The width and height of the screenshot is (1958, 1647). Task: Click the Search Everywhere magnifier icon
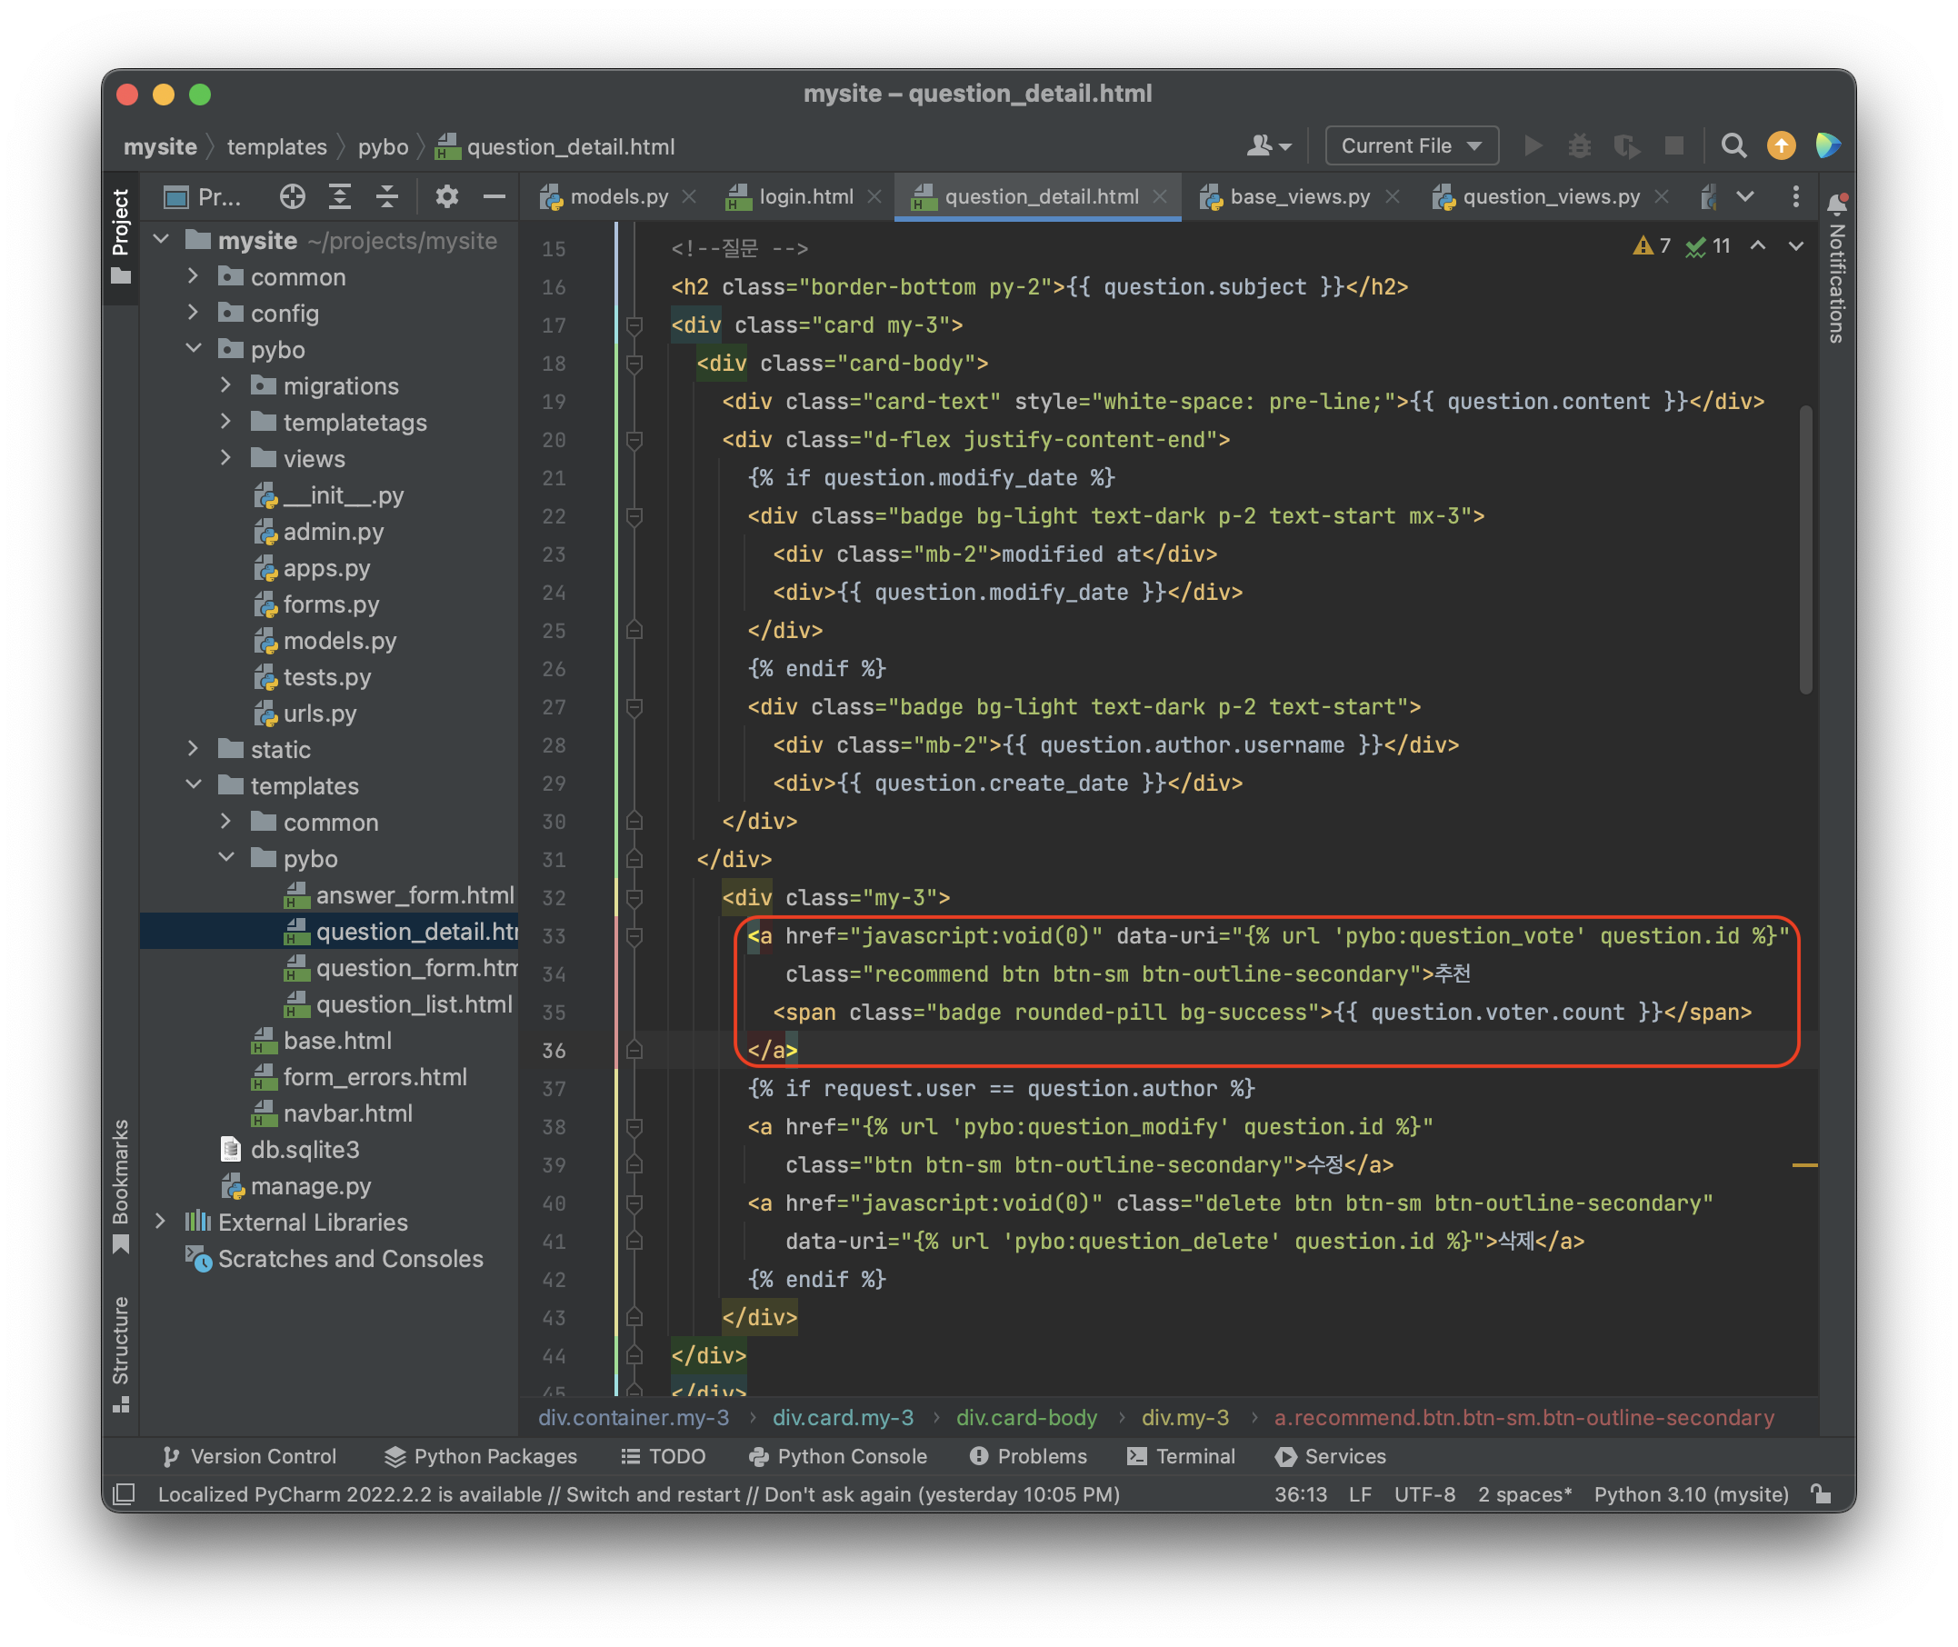click(1733, 145)
